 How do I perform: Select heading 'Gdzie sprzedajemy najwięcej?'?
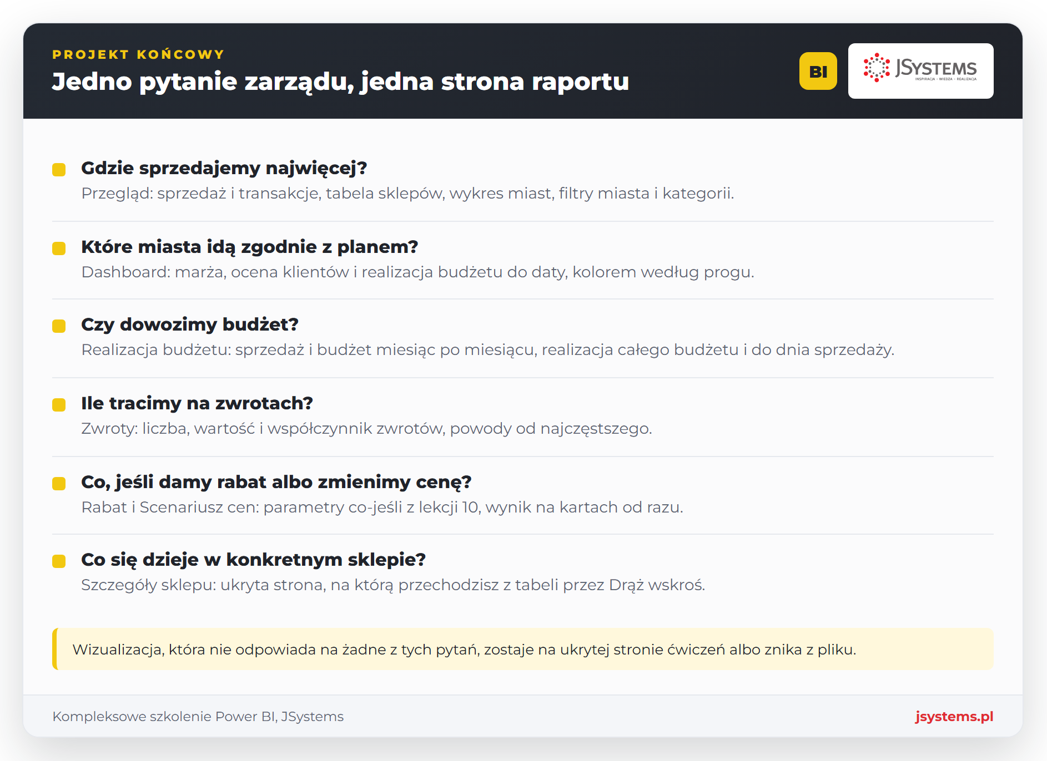[x=224, y=168]
